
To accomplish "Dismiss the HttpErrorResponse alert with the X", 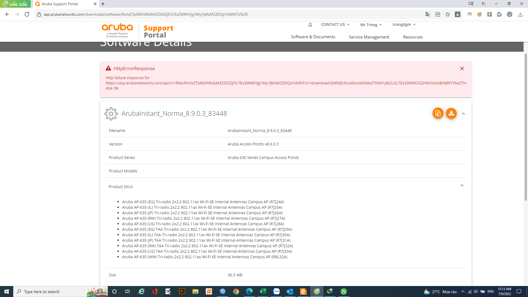I will click(x=462, y=68).
